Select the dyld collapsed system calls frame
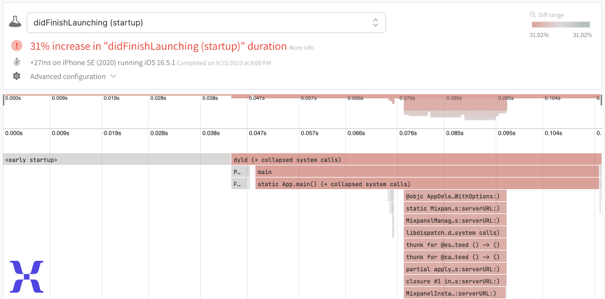The image size is (605, 299). point(416,160)
